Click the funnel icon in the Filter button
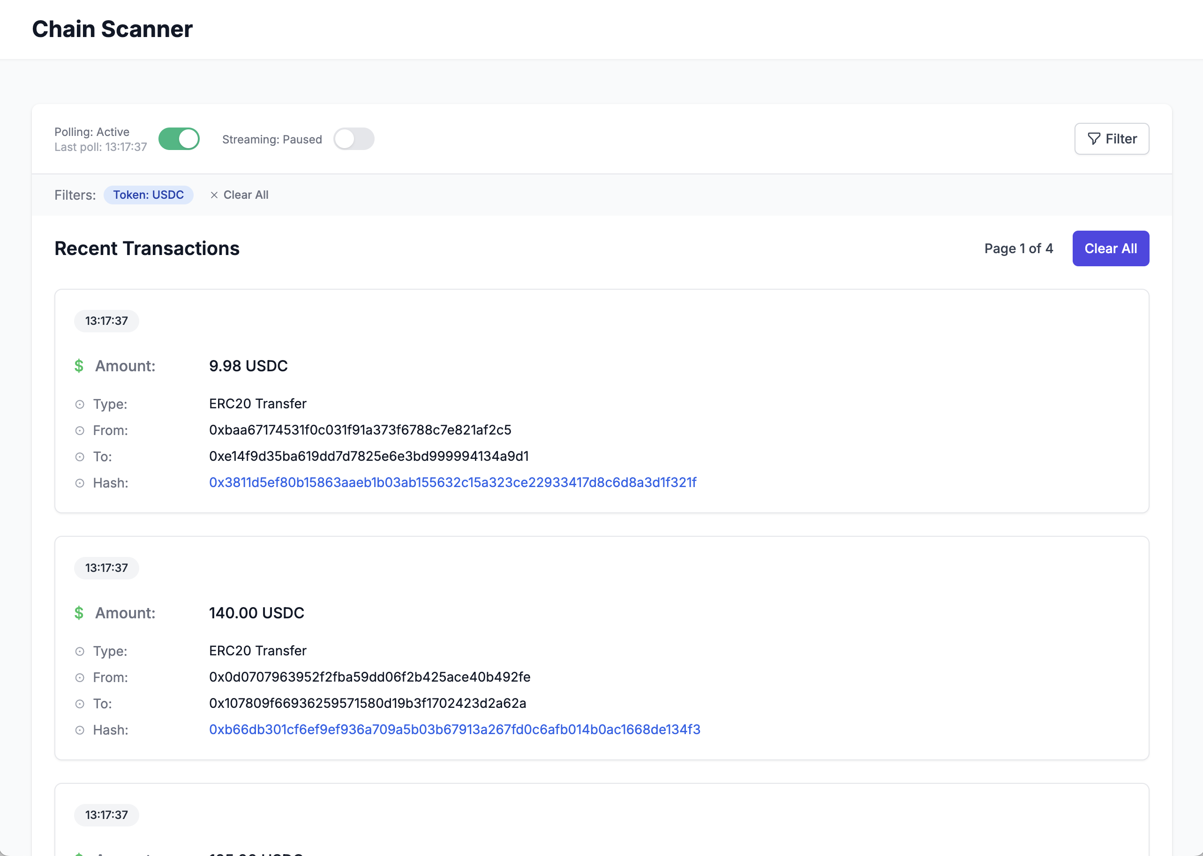Image resolution: width=1203 pixels, height=856 pixels. click(1094, 139)
